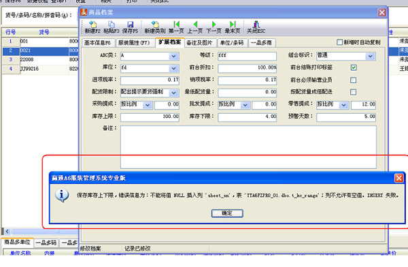This screenshot has height=267, width=408.
Task: Click the 新建F2 new record icon
Action: tap(92, 25)
